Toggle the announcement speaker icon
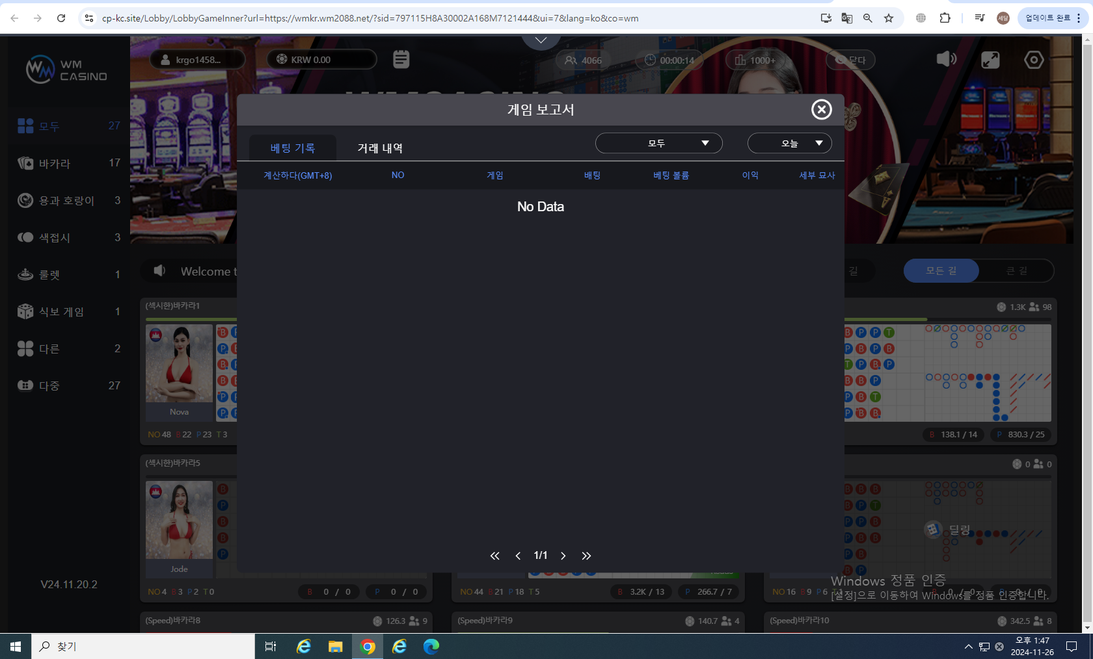The height and width of the screenshot is (659, 1093). point(159,270)
